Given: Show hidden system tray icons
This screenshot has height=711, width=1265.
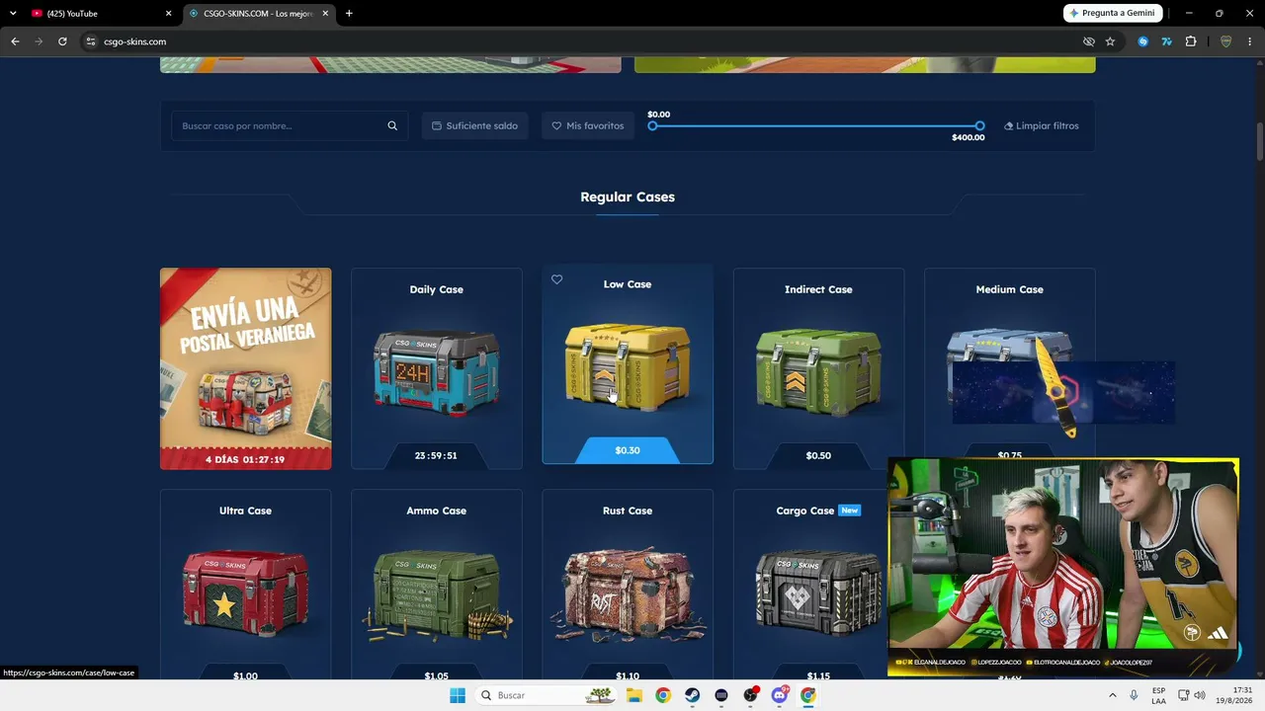Looking at the screenshot, I should [1112, 695].
